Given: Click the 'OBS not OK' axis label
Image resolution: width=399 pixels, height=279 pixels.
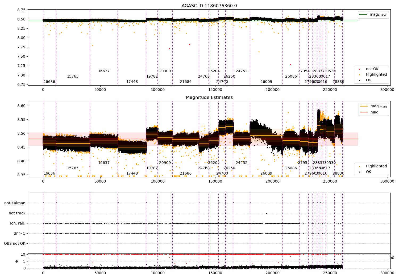Looking at the screenshot, I should click(15, 244).
